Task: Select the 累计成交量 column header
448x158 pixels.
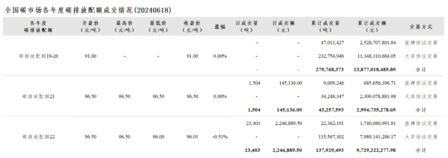Action: [326, 27]
